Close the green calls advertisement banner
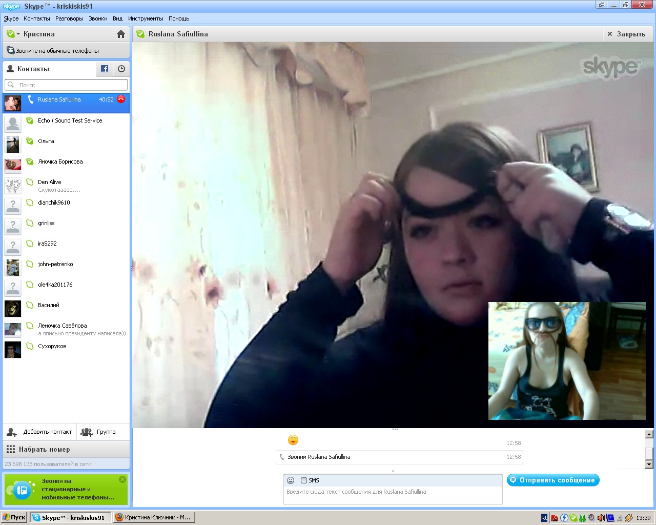The height and width of the screenshot is (525, 656). [122, 479]
